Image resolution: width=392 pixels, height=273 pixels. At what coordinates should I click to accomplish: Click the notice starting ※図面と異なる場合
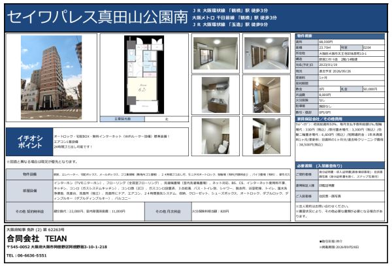[x=42, y=162]
